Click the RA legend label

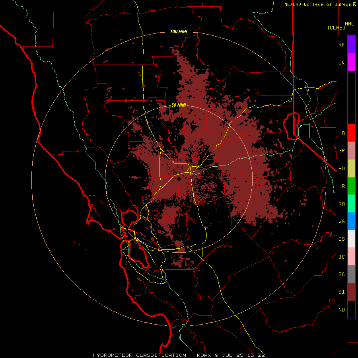[341, 204]
